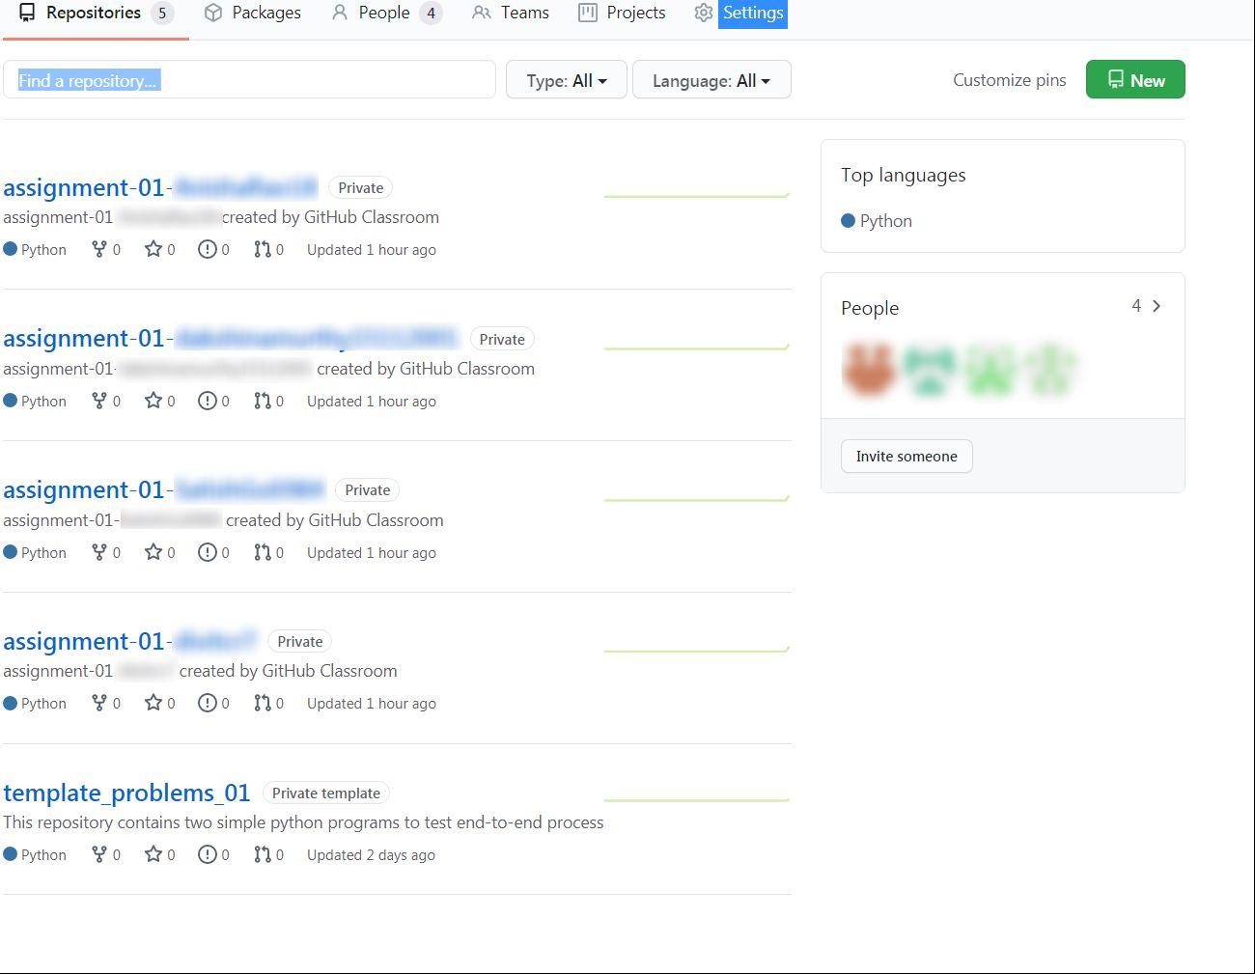Screen dimensions: 1255x974
Task: Click the Private template badge
Action: pyautogui.click(x=326, y=793)
